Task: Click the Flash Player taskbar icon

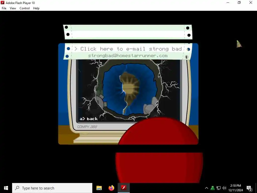Action: [124, 188]
